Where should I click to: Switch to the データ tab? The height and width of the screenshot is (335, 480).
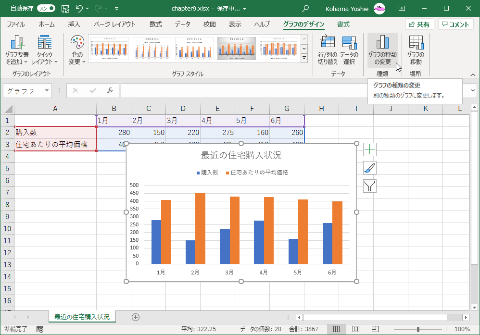point(182,24)
